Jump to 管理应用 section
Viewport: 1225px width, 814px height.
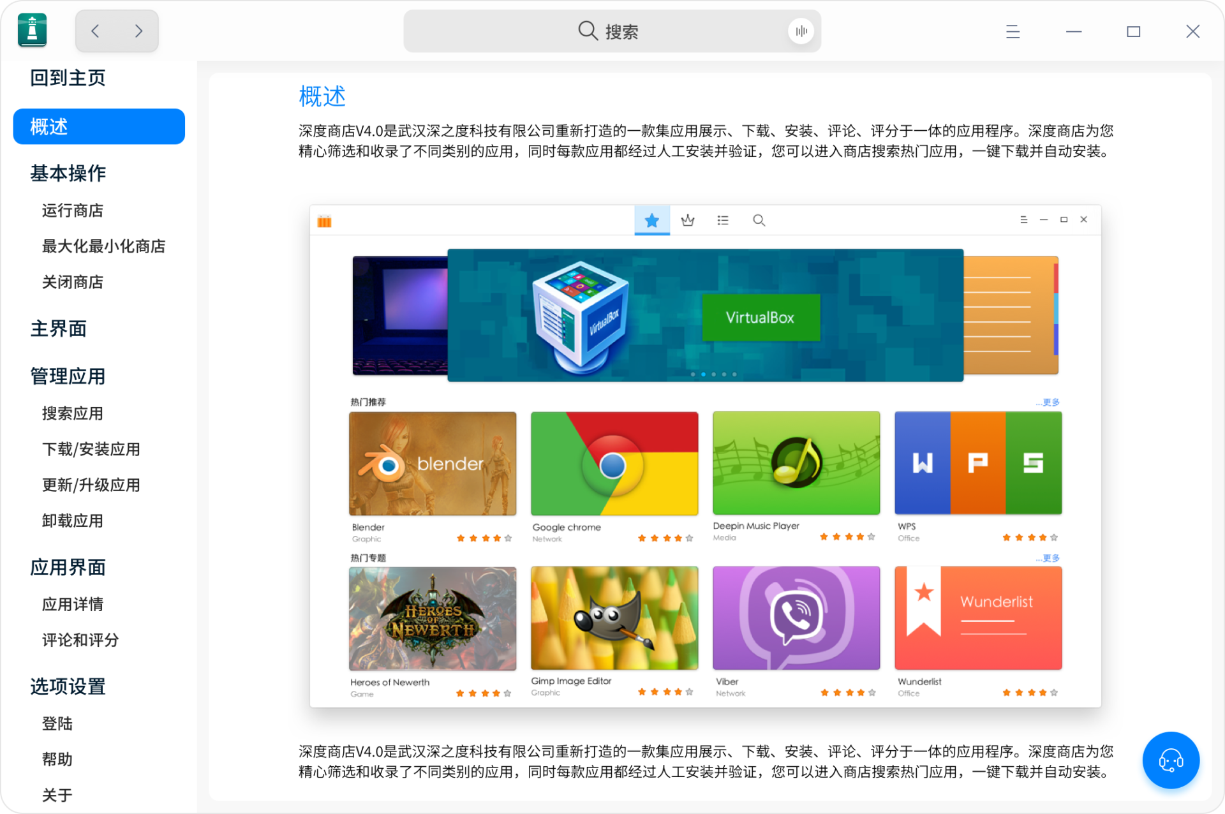click(x=68, y=376)
